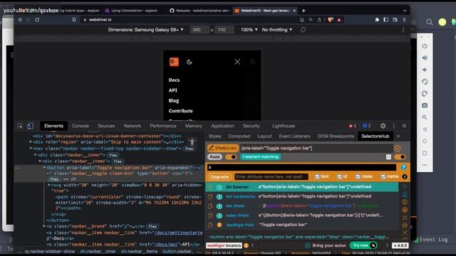
Task: Uncheck the class attribute checkbox
Action: tap(358, 176)
